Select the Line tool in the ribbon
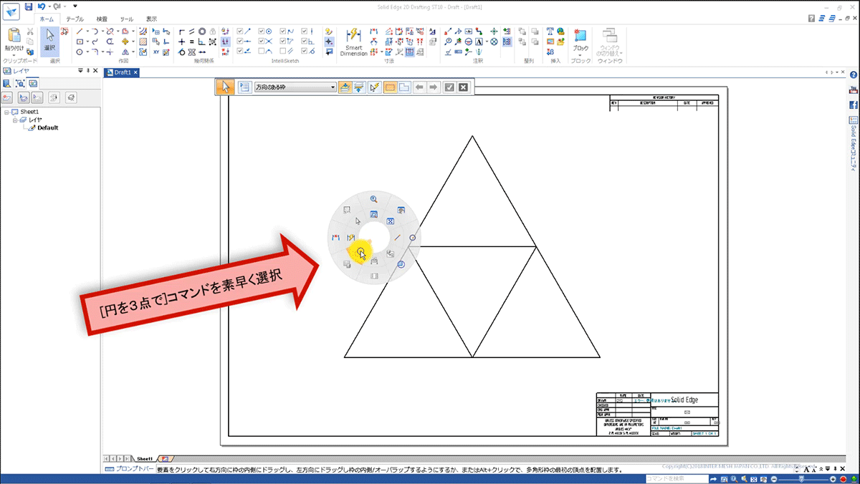 (x=79, y=32)
